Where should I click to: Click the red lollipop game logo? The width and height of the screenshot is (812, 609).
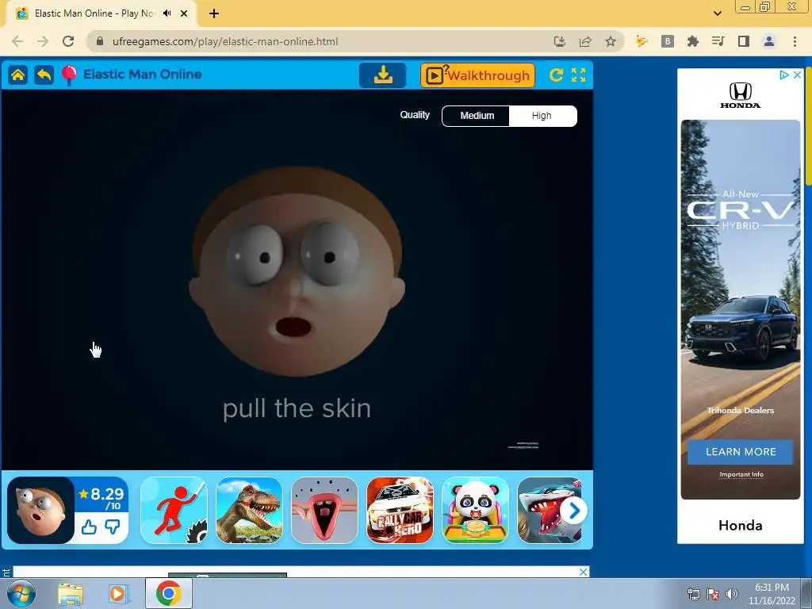pos(69,75)
